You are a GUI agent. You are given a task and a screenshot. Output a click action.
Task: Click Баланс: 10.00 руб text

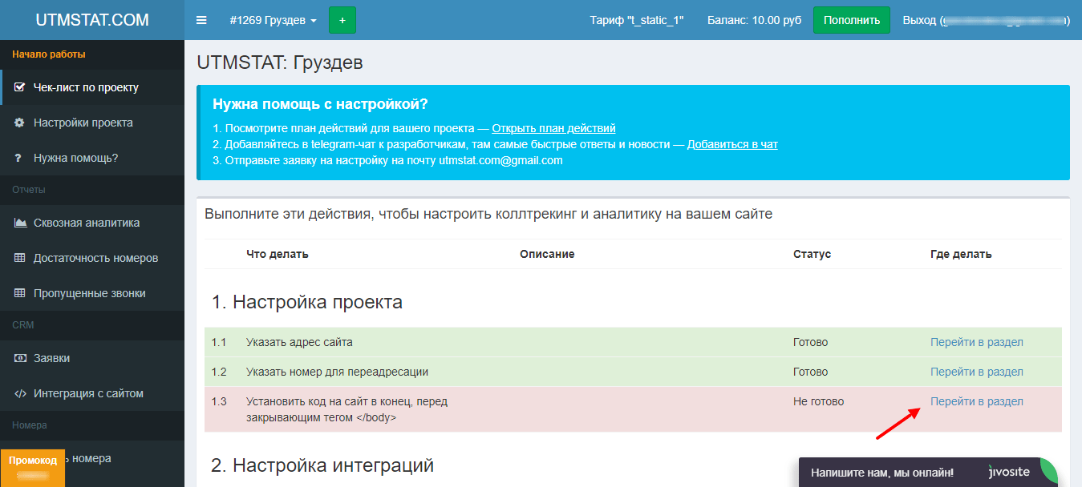(x=754, y=20)
